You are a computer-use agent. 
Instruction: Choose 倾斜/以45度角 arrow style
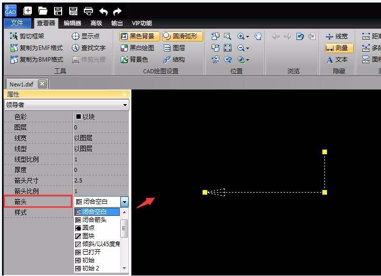click(x=97, y=244)
